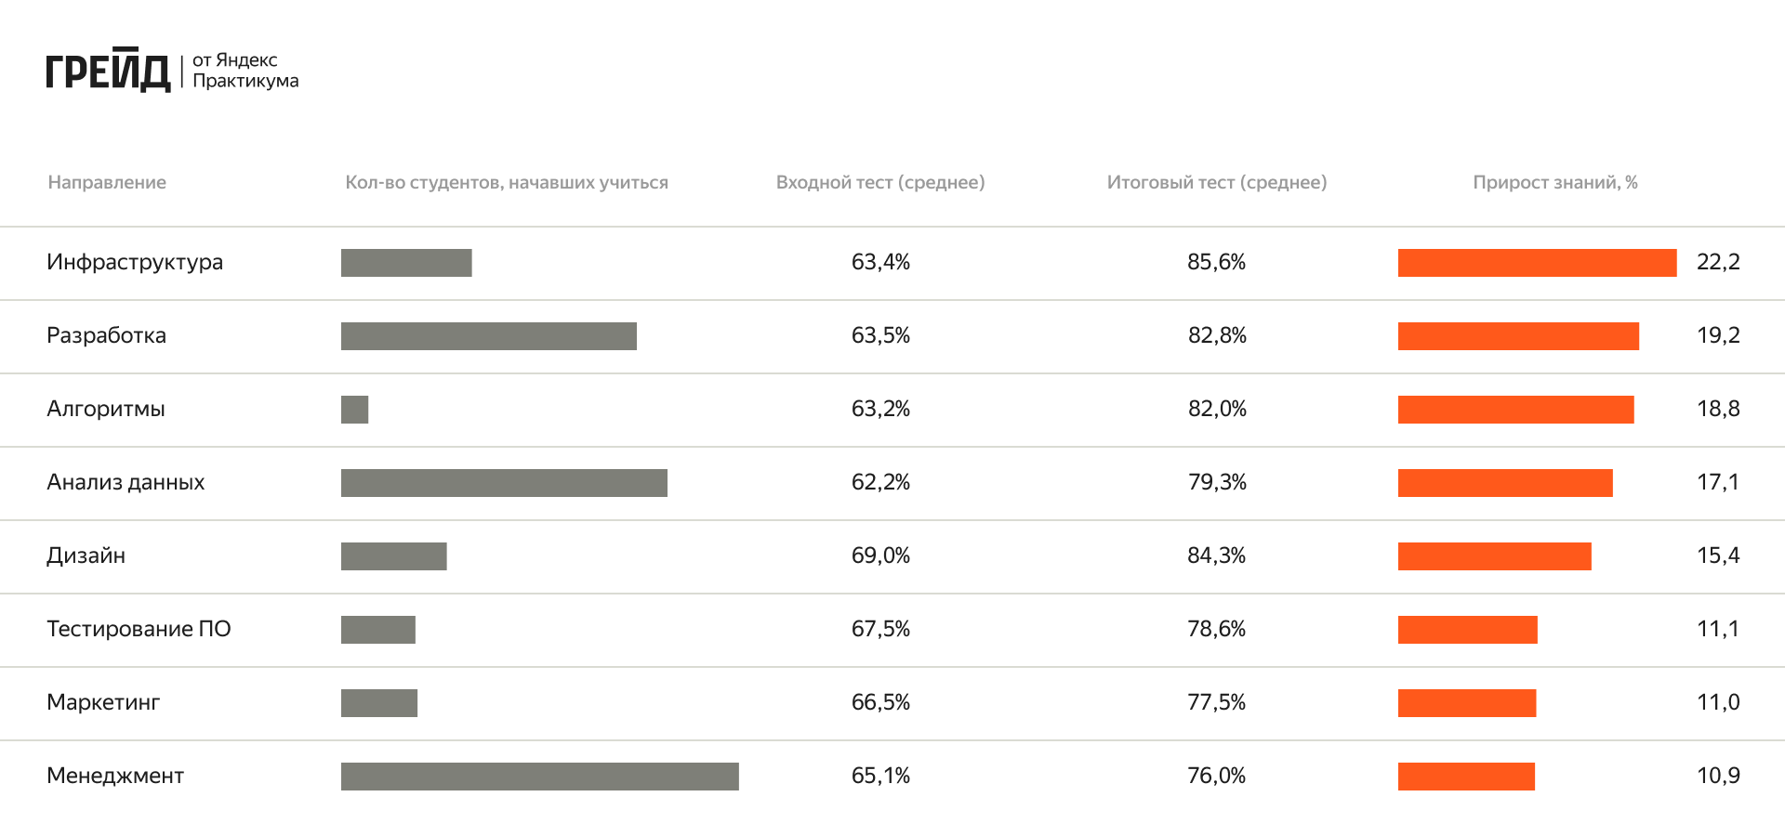This screenshot has width=1785, height=836.
Task: Click the ГРЕЙД logo
Action: pyautogui.click(x=108, y=71)
